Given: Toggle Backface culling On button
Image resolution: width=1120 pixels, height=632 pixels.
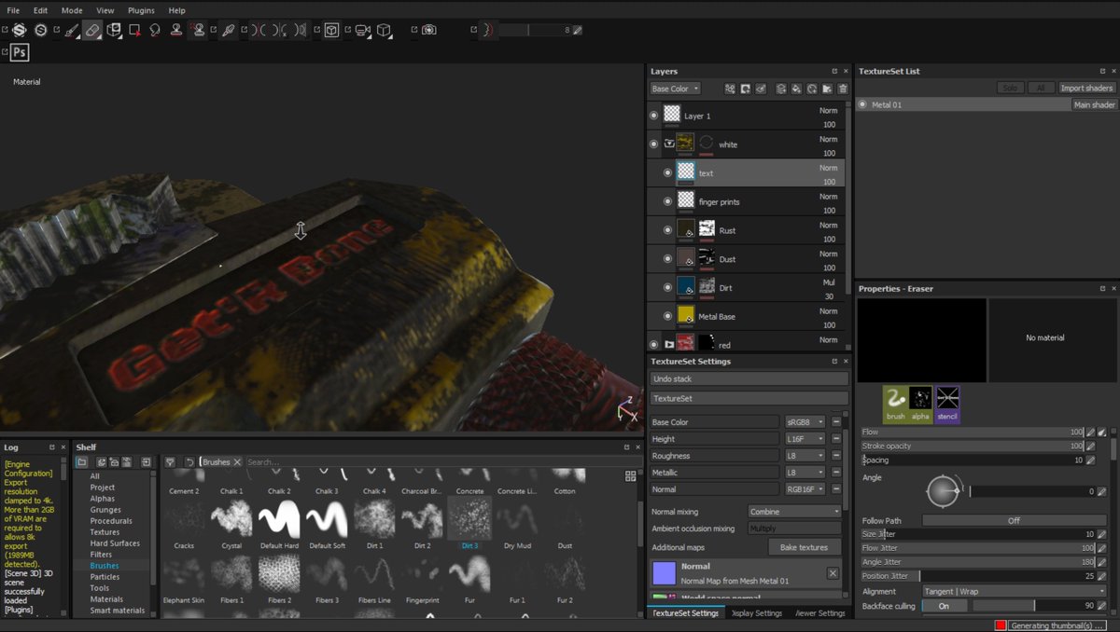Looking at the screenshot, I should coord(944,606).
